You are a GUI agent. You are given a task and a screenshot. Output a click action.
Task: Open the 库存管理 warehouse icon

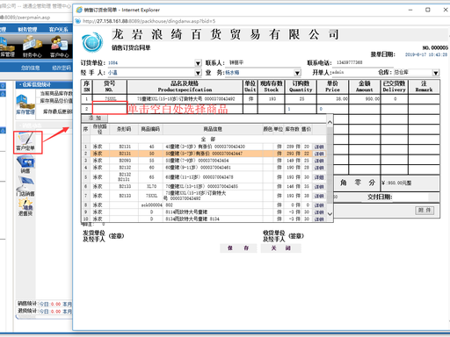(25, 104)
